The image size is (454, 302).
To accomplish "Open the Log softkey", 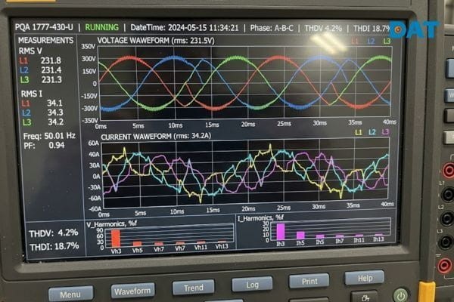I will click(252, 285).
